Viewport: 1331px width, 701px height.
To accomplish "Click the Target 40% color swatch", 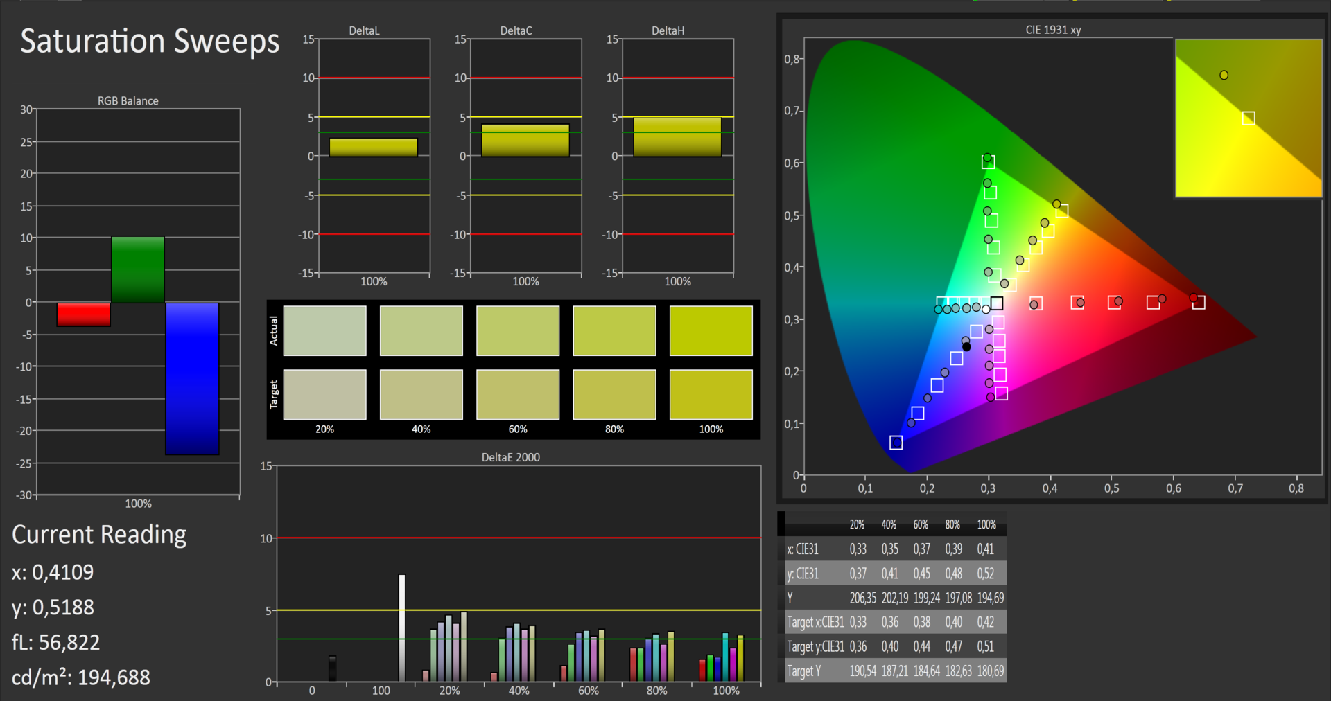I will click(421, 394).
